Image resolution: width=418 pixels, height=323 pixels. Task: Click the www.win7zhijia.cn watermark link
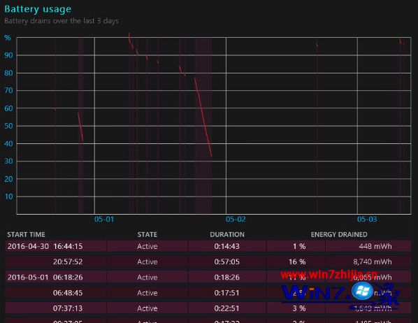click(329, 275)
